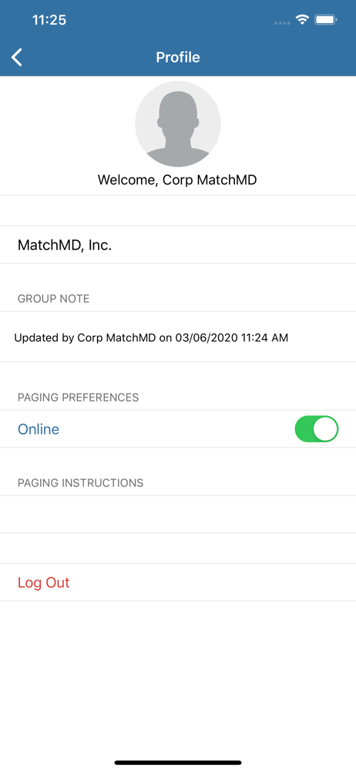Tap the PAGING PREFERENCES section header
The width and height of the screenshot is (356, 772).
pyautogui.click(x=78, y=398)
